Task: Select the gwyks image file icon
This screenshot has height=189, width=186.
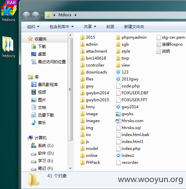Action: point(118,114)
